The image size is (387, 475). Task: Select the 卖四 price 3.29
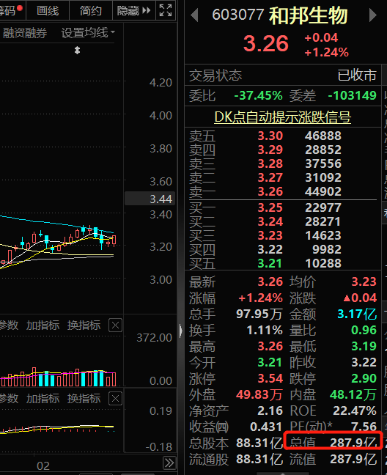(270, 150)
